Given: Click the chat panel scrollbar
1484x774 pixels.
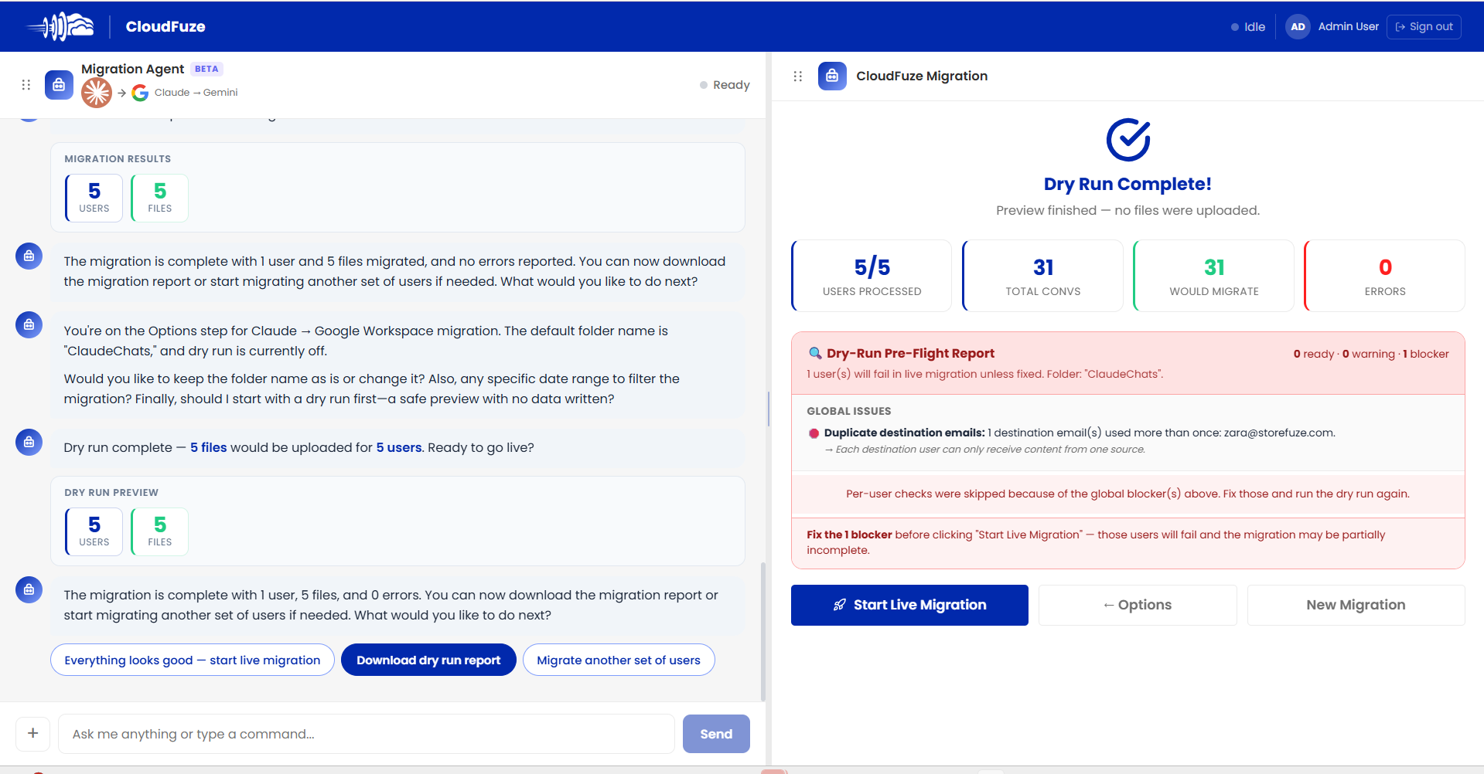Looking at the screenshot, I should click(763, 631).
